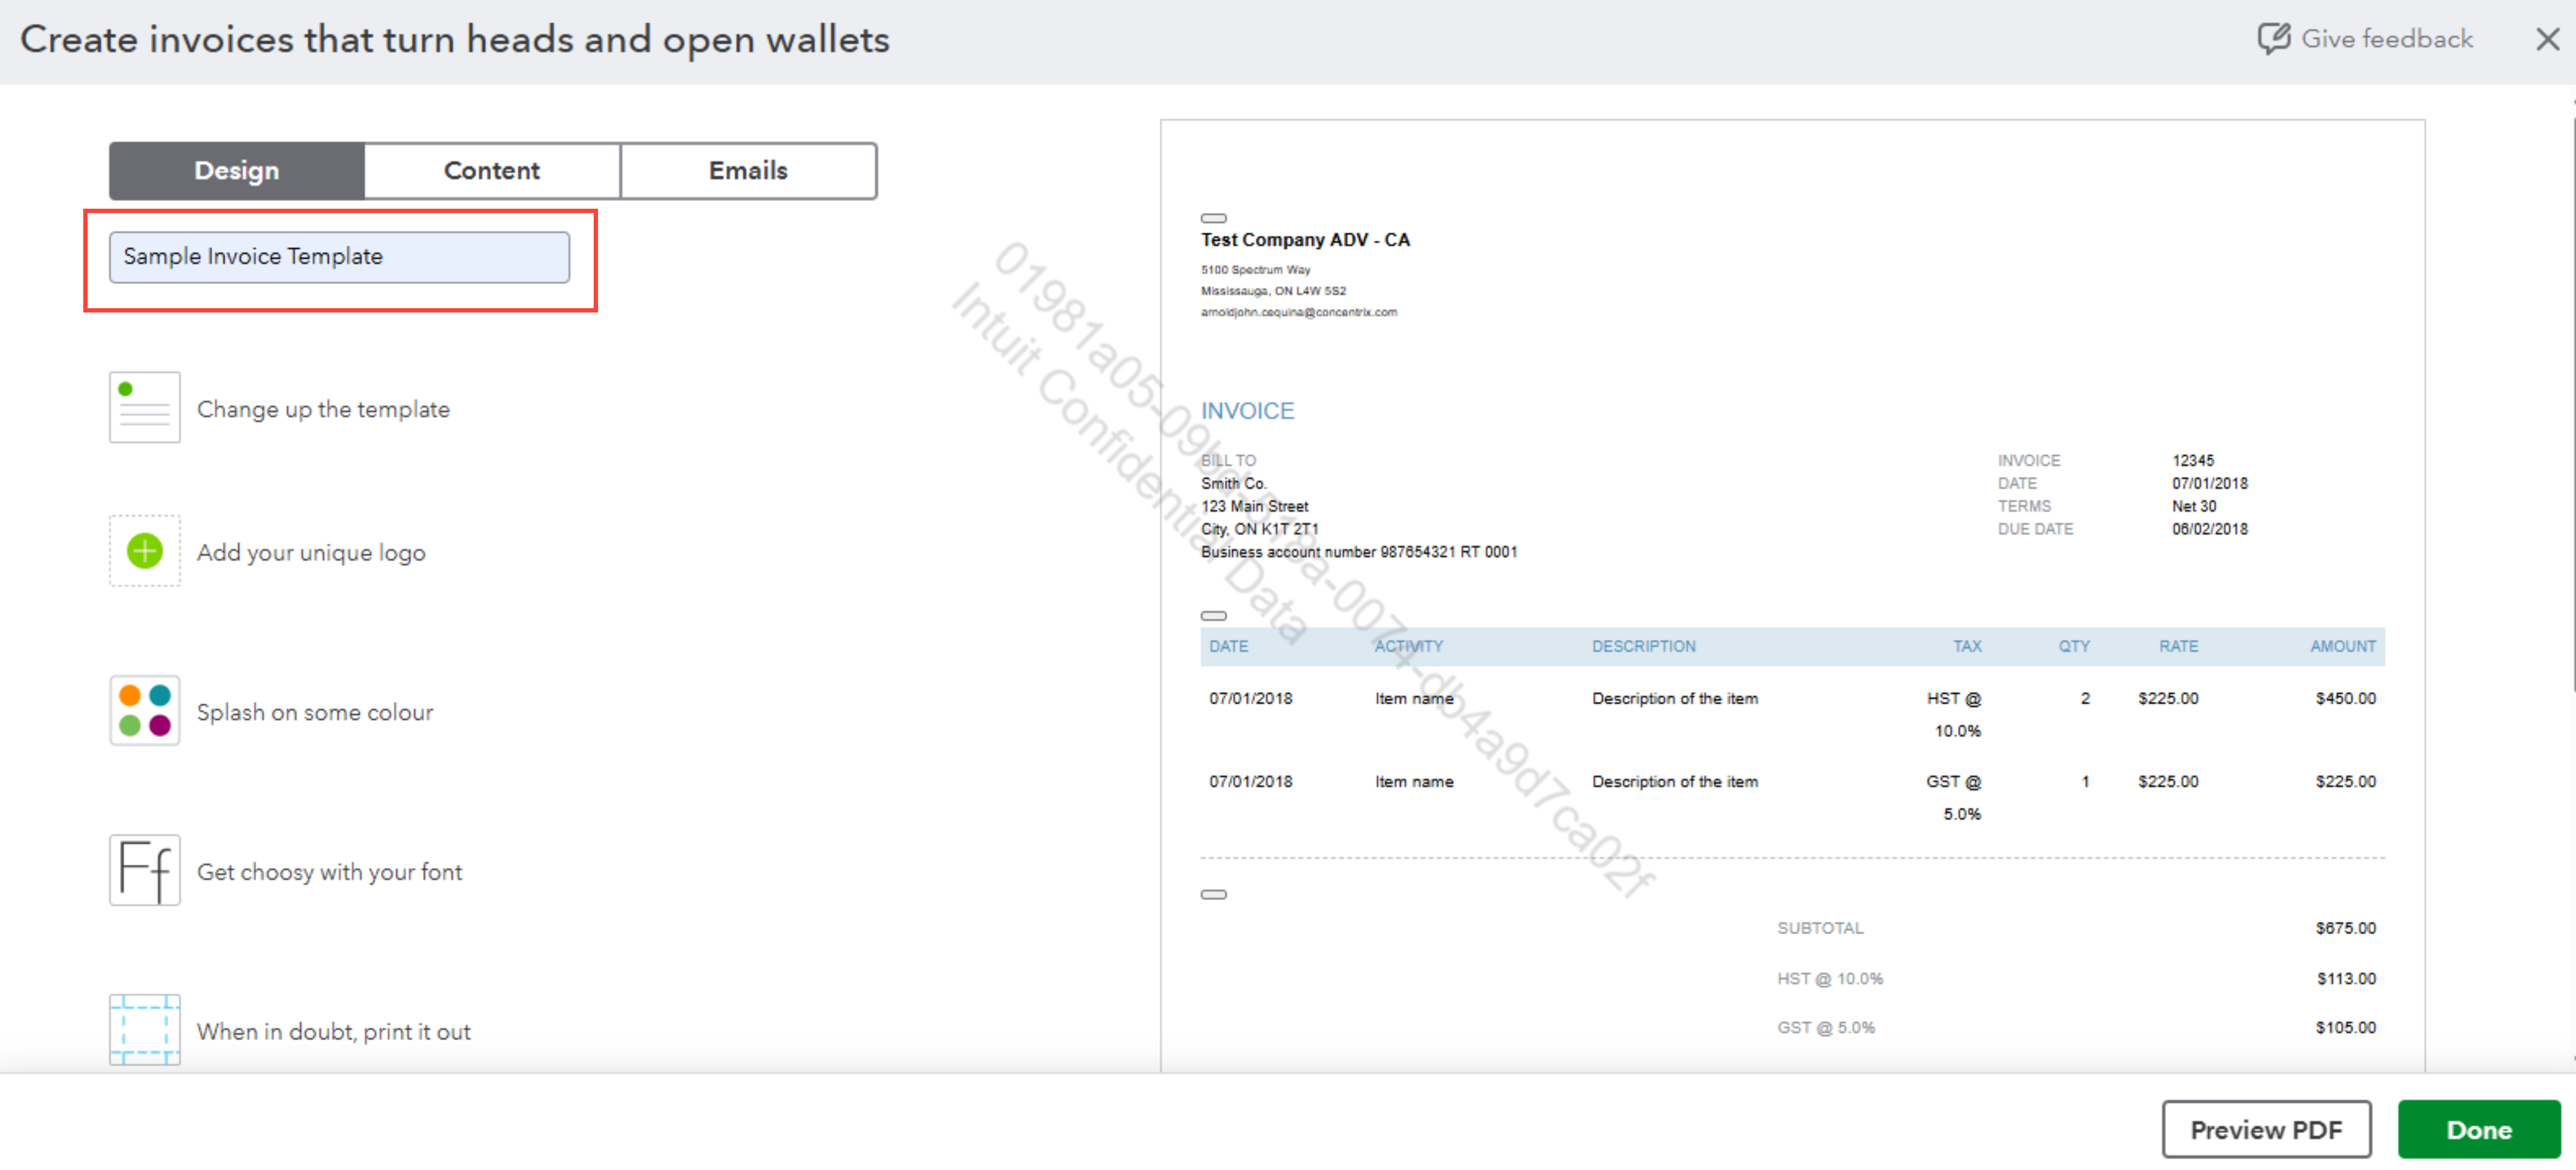Close the invoice customization dialog
The width and height of the screenshot is (2576, 1170).
point(2547,40)
